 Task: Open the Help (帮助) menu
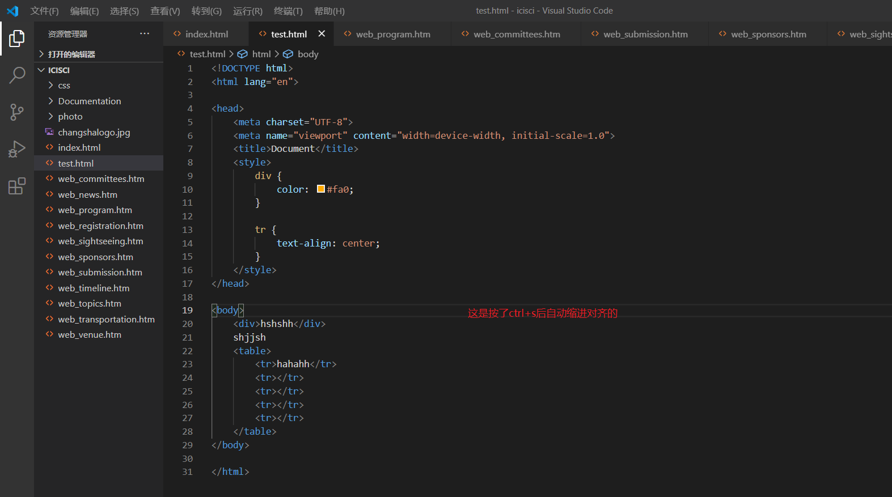click(329, 11)
